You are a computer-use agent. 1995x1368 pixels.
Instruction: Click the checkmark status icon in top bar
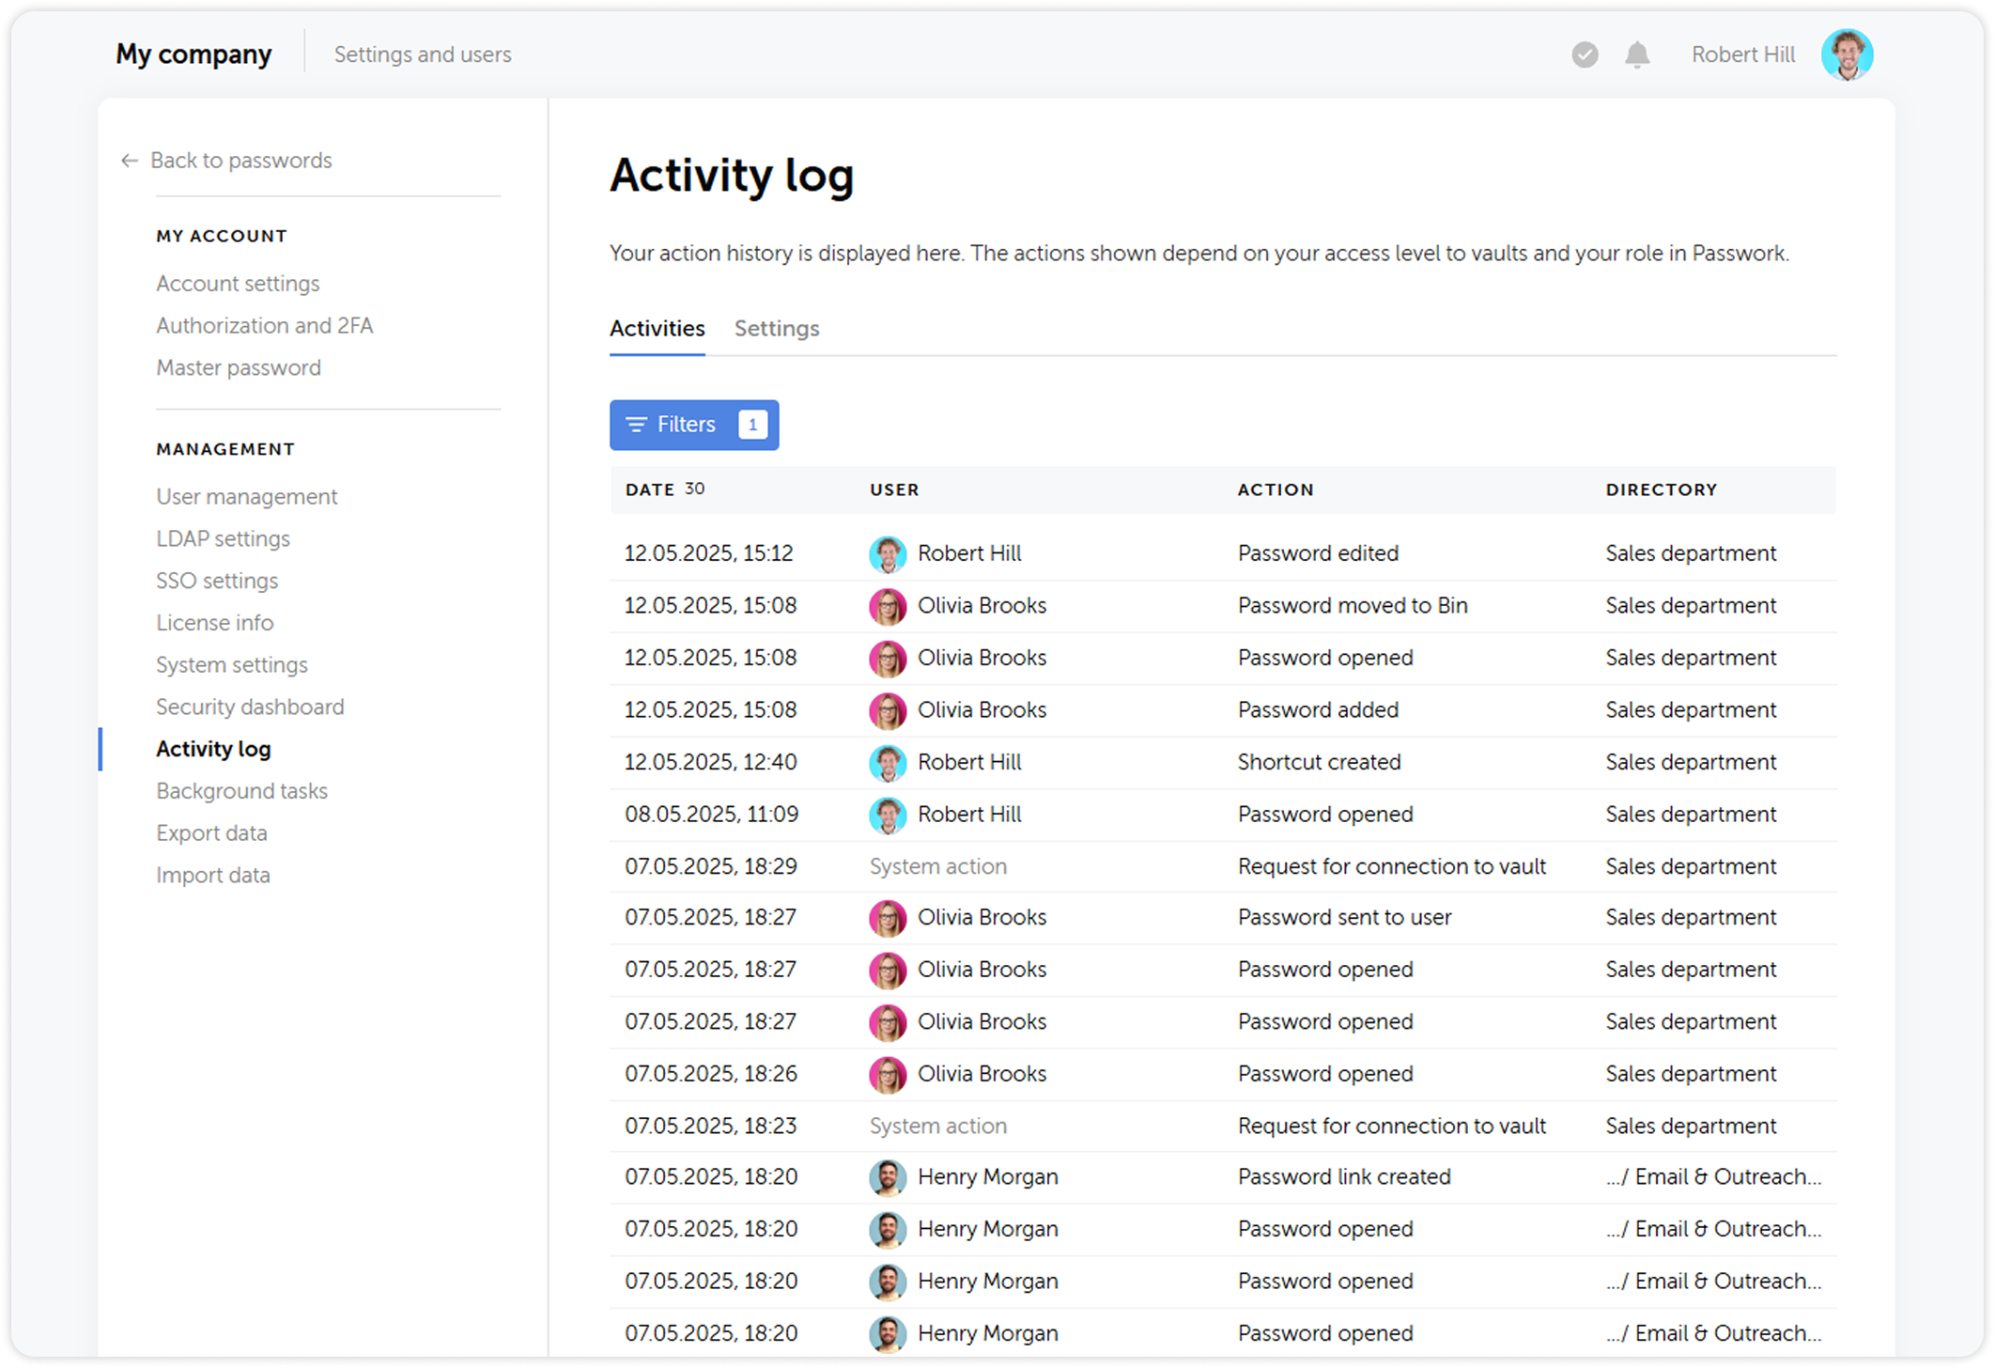[x=1585, y=54]
